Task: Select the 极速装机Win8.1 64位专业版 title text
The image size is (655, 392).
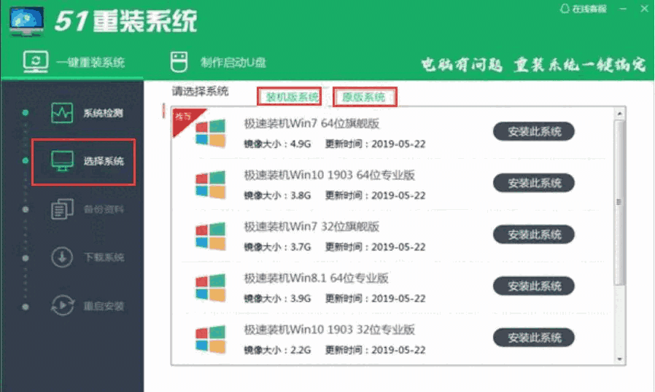Action: 317,278
